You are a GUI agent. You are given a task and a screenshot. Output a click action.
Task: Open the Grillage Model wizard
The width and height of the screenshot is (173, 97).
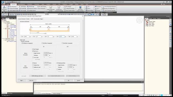tap(31, 11)
